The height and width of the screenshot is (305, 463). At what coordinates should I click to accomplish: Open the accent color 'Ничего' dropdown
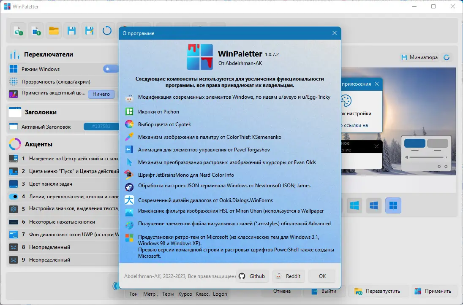101,94
